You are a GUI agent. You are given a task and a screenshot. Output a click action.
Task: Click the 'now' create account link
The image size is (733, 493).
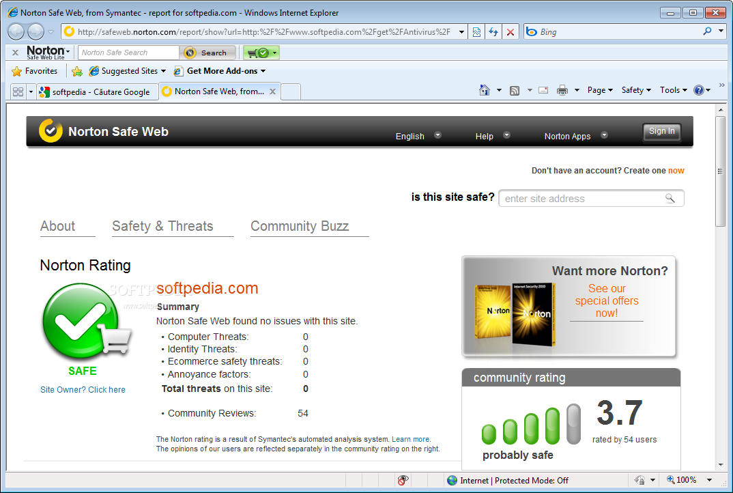tap(676, 171)
